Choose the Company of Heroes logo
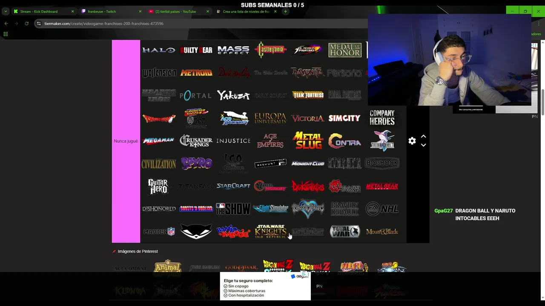Screen dimensions: 545x306 pyautogui.click(x=382, y=118)
